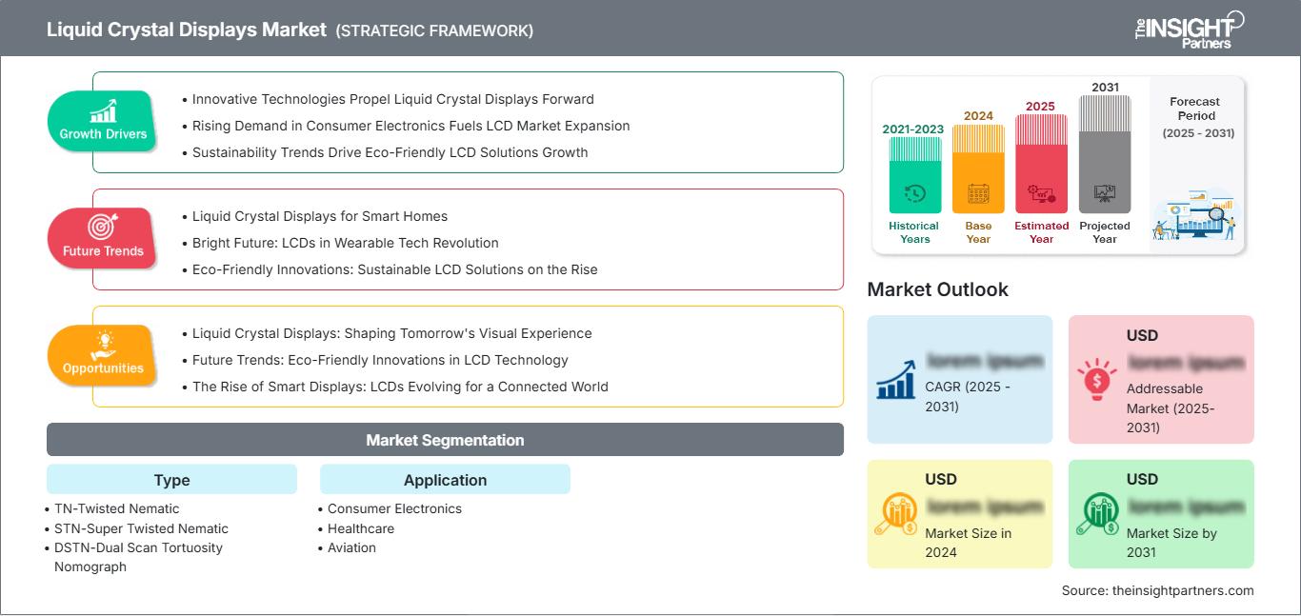
Task: Click the Base Year calendar icon
Action: tap(978, 194)
